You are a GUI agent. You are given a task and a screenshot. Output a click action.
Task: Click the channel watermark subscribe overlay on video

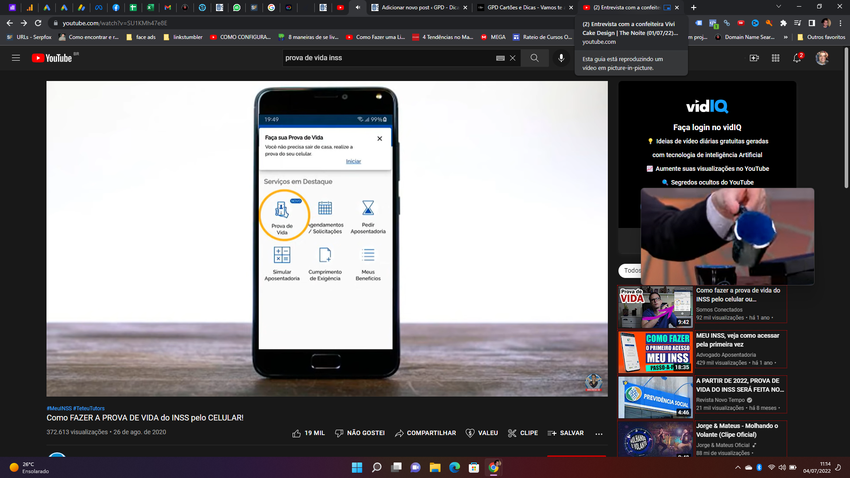click(593, 383)
